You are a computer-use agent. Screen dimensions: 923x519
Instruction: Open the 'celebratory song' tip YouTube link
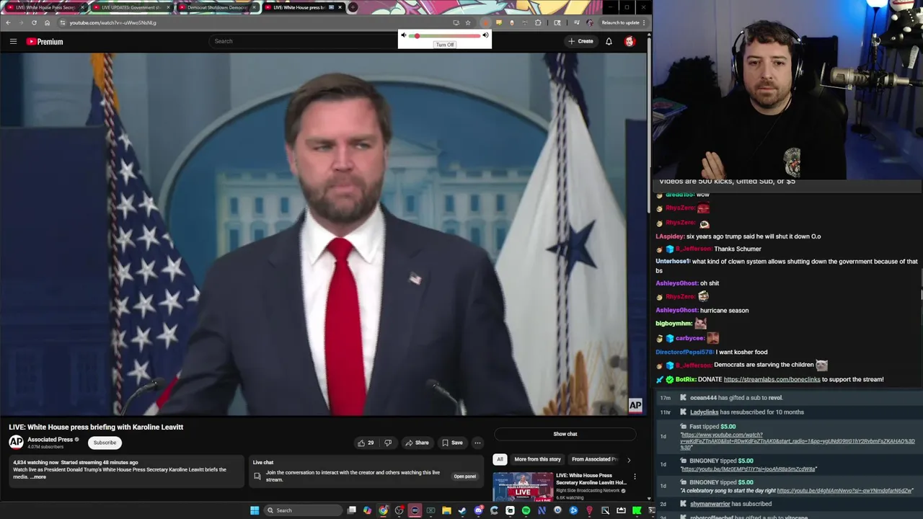pyautogui.click(x=844, y=491)
